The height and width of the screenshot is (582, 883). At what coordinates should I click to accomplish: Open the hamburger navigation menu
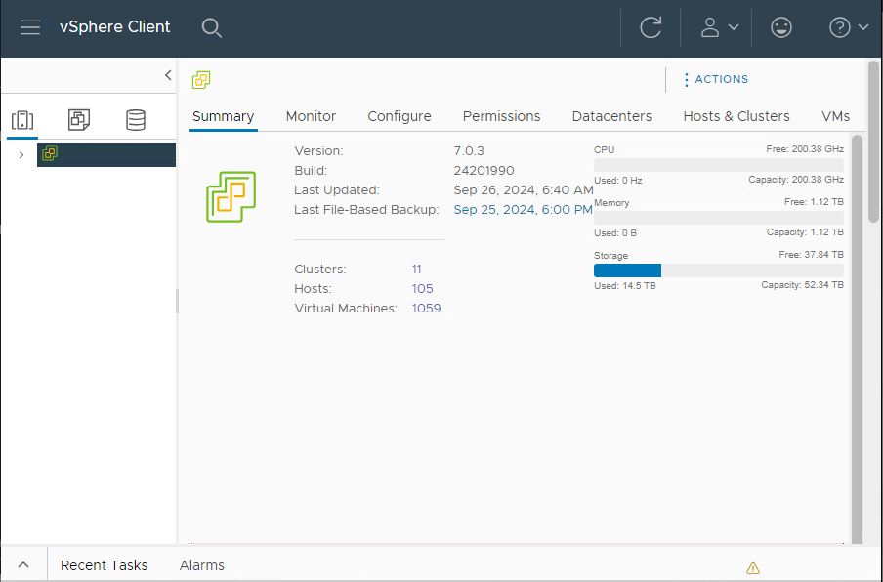(x=30, y=27)
